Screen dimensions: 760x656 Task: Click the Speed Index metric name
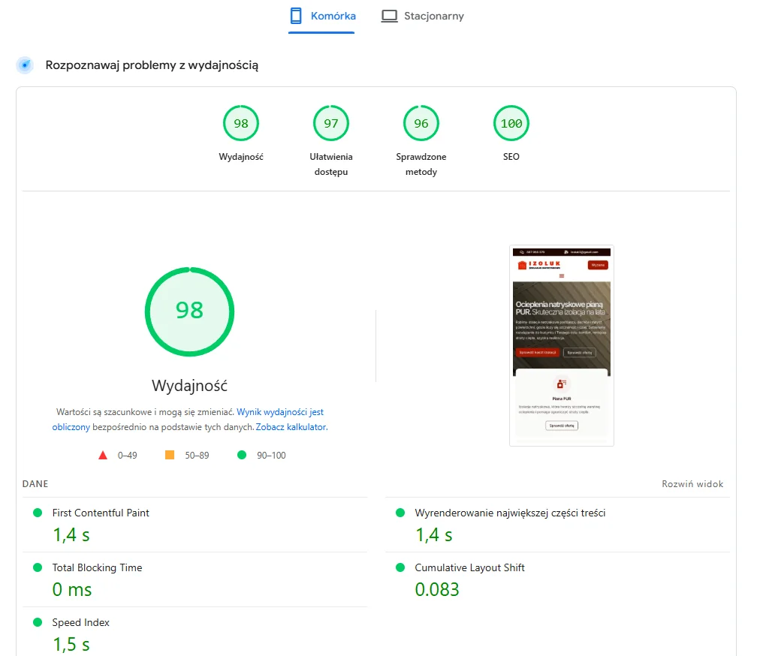pyautogui.click(x=81, y=622)
